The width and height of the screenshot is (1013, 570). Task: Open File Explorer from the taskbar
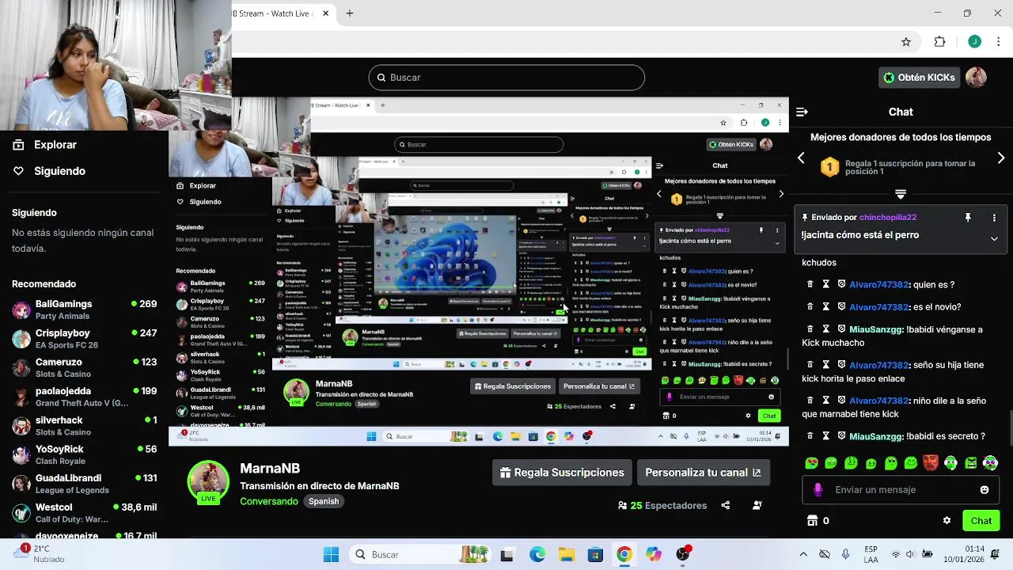tap(567, 554)
